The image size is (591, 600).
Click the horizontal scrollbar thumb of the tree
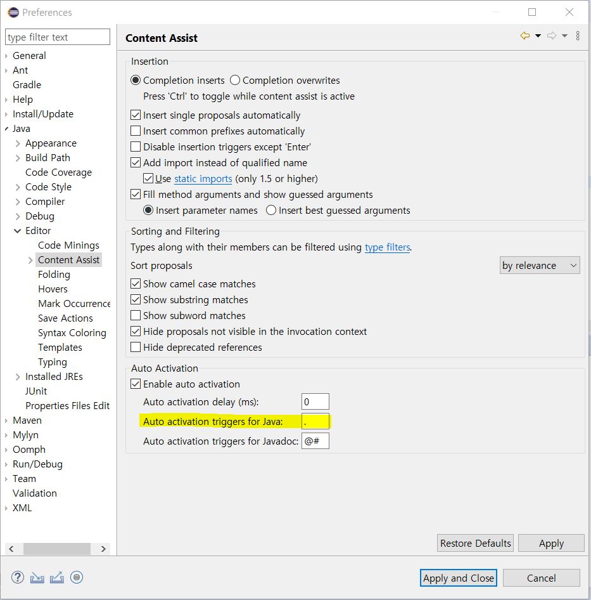(57, 549)
